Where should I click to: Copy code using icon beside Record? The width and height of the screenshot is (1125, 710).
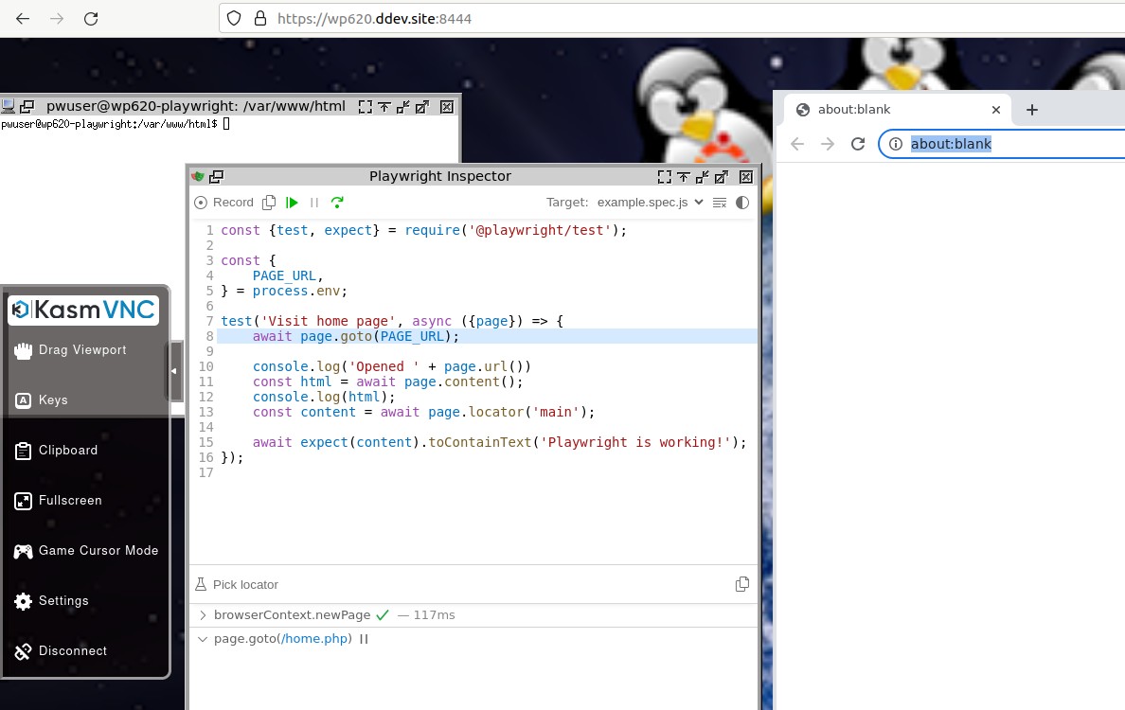(269, 203)
